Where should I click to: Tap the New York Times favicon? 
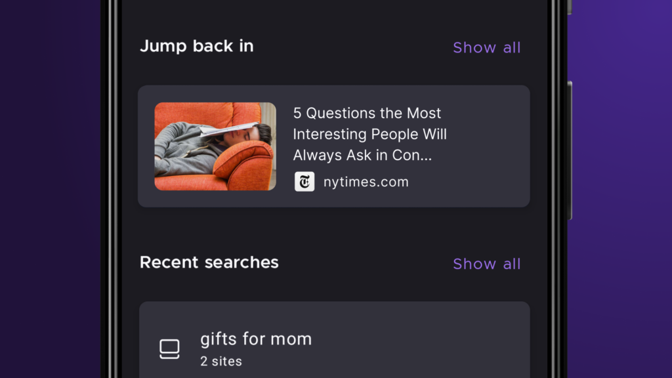(x=304, y=182)
